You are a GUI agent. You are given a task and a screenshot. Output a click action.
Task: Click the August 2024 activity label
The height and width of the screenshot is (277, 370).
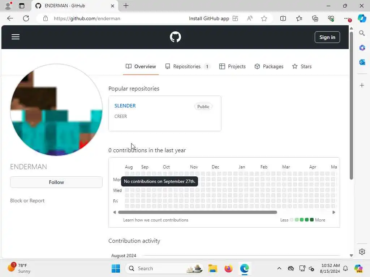coord(124,256)
